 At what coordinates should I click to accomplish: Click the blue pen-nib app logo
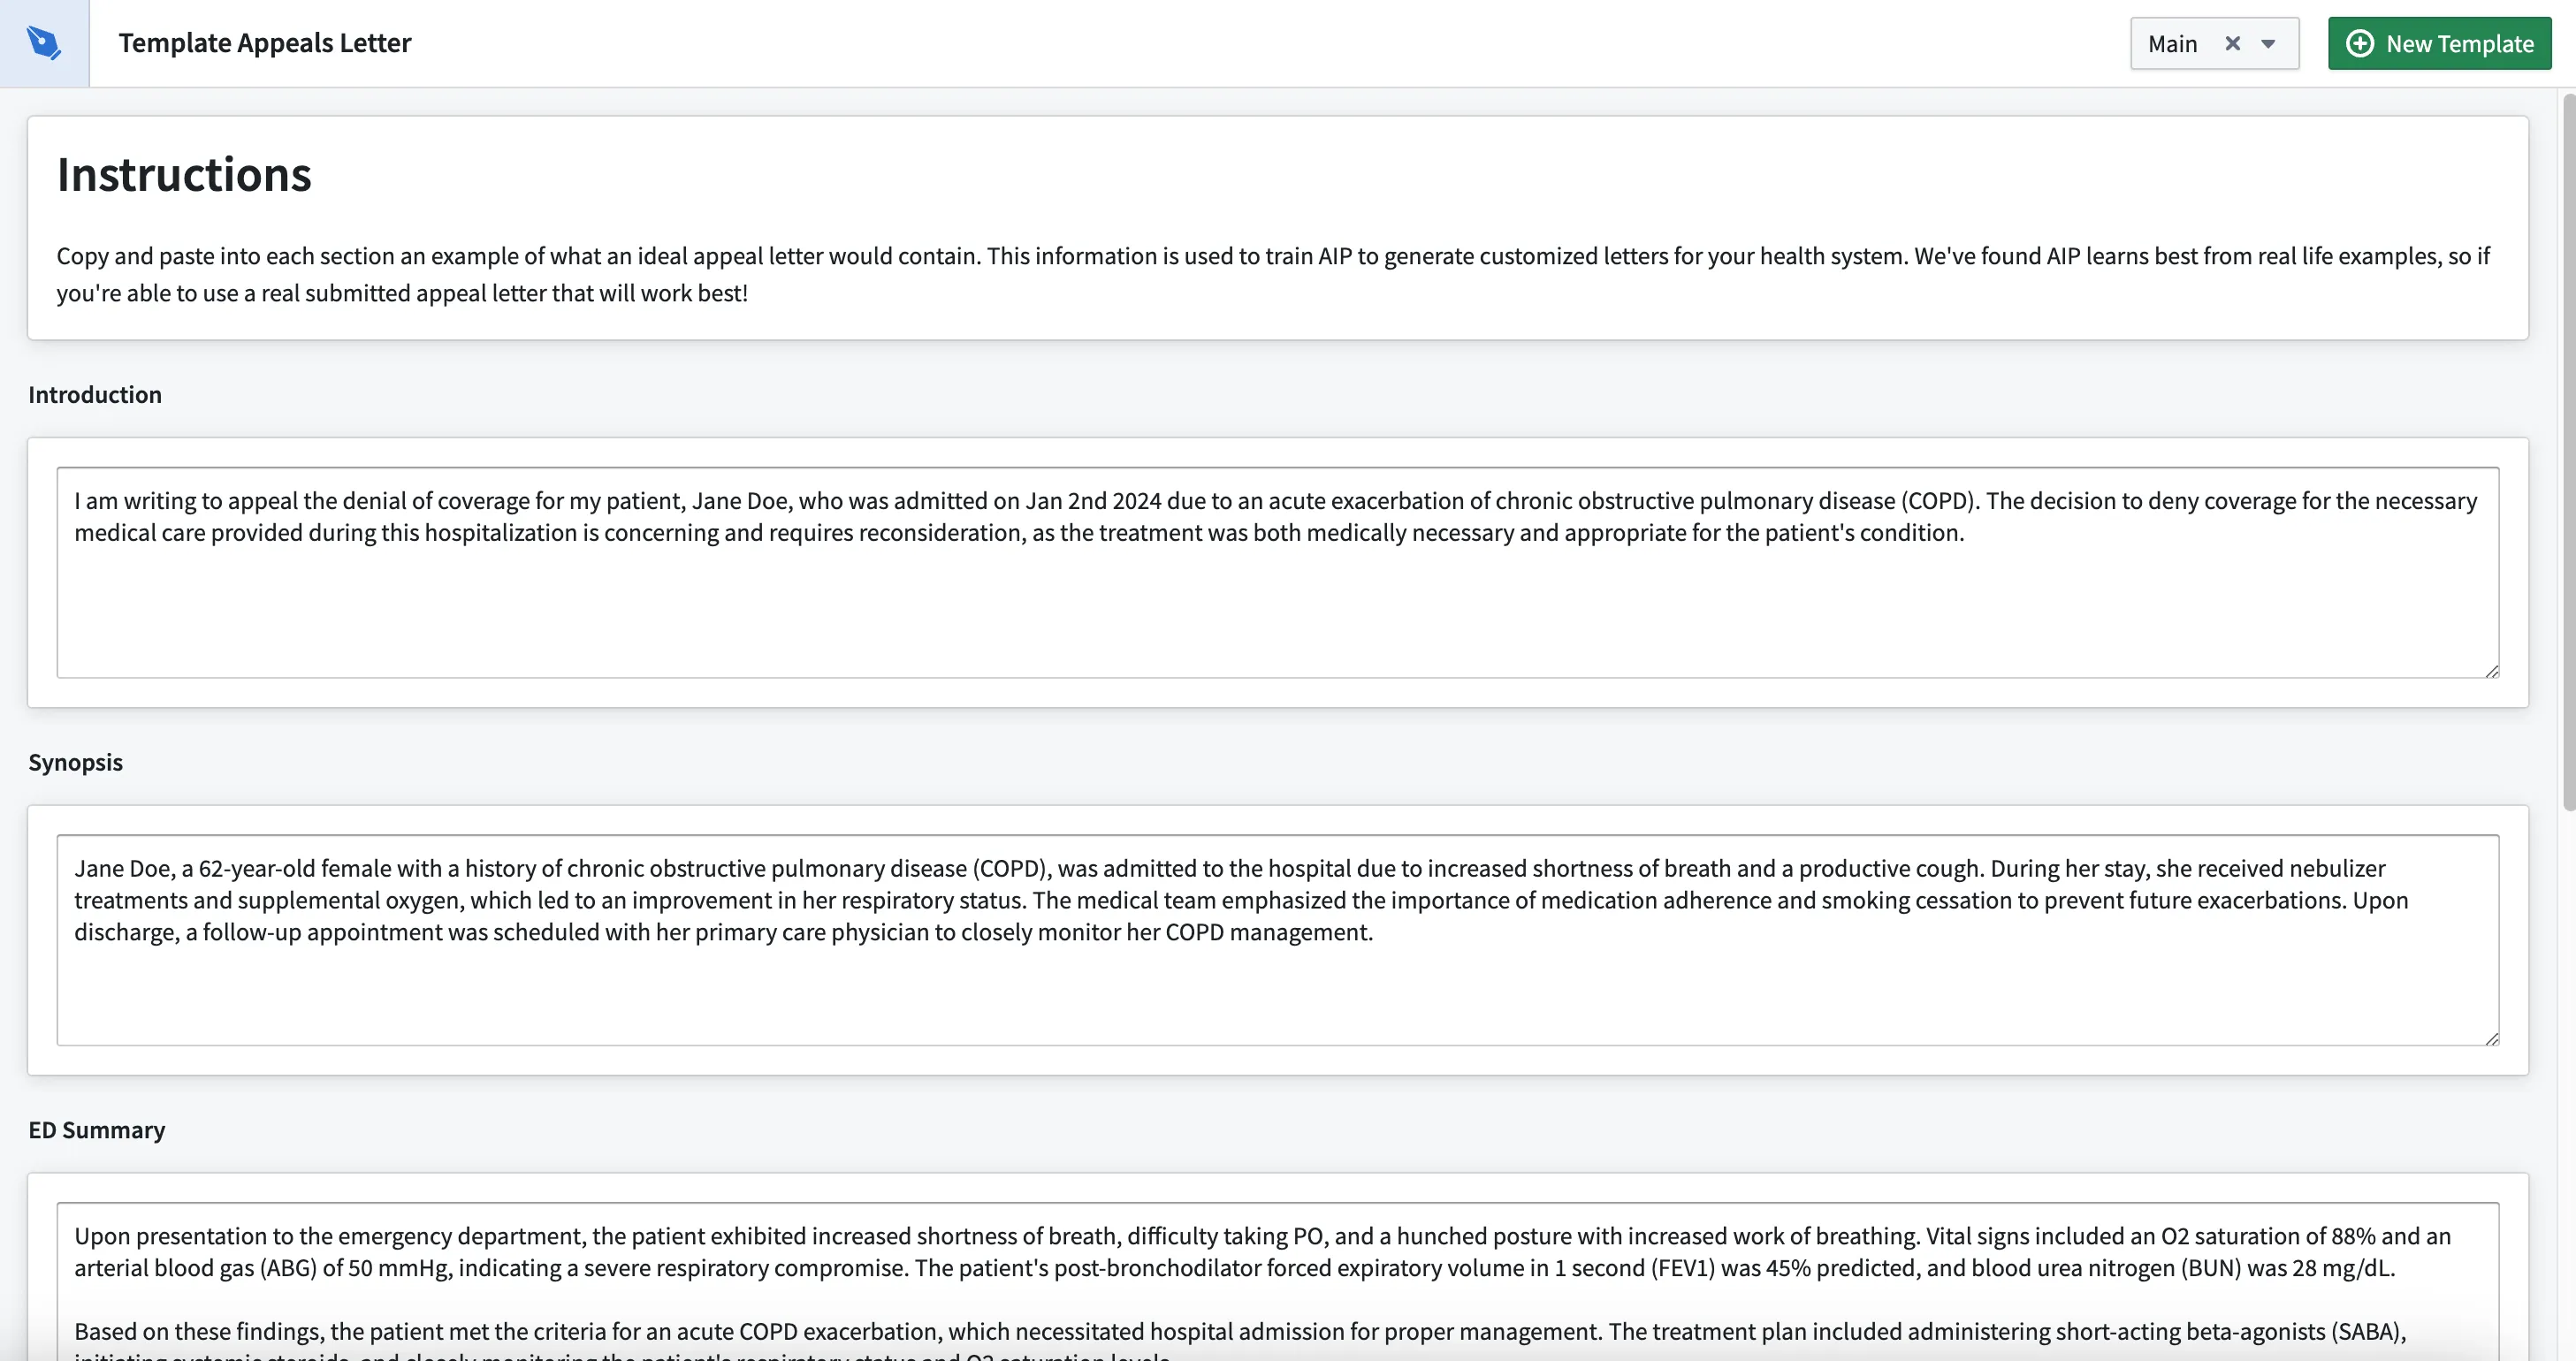click(x=44, y=43)
